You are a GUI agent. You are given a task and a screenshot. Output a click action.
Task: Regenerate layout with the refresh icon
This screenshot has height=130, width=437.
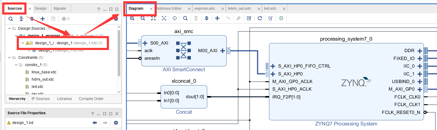(x=260, y=18)
